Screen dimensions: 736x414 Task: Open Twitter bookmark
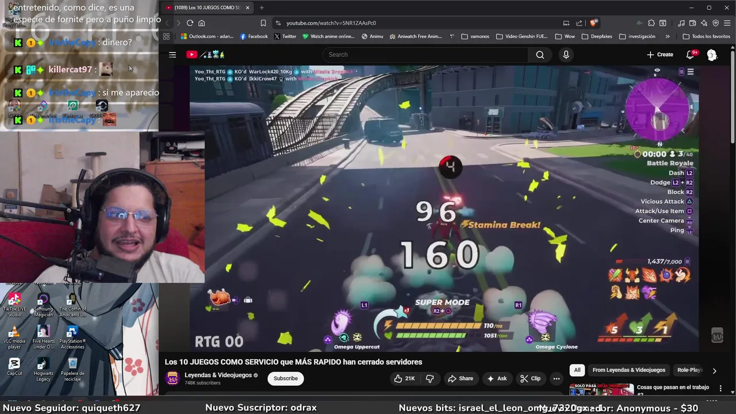pyautogui.click(x=285, y=36)
